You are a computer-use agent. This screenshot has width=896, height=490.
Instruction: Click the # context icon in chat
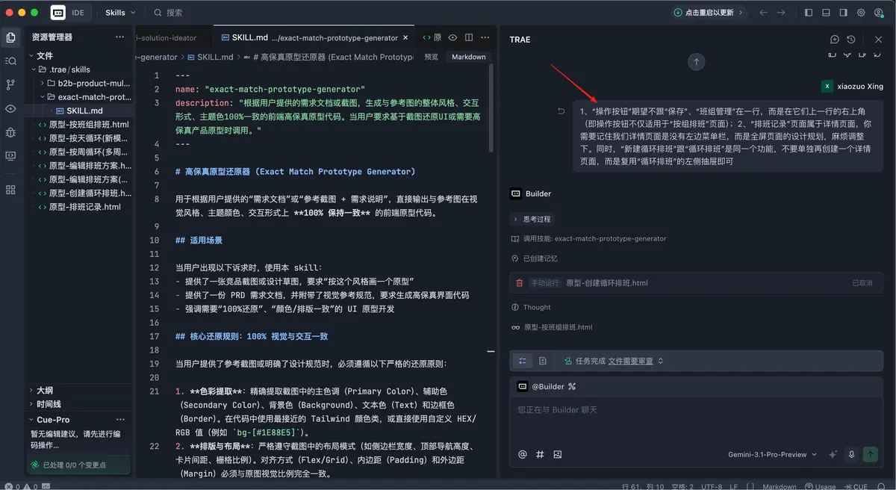pos(540,454)
